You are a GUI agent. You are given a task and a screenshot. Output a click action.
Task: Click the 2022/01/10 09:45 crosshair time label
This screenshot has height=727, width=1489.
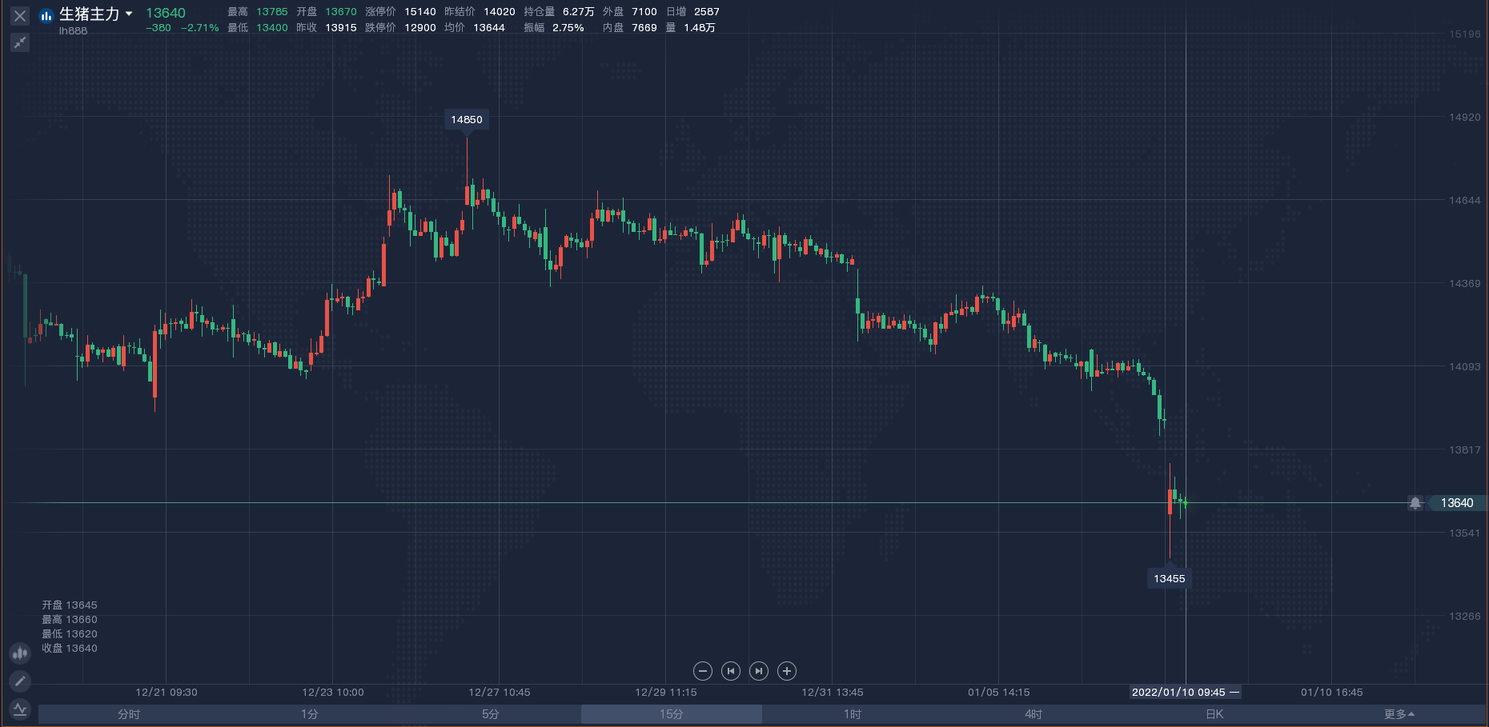tap(1186, 693)
